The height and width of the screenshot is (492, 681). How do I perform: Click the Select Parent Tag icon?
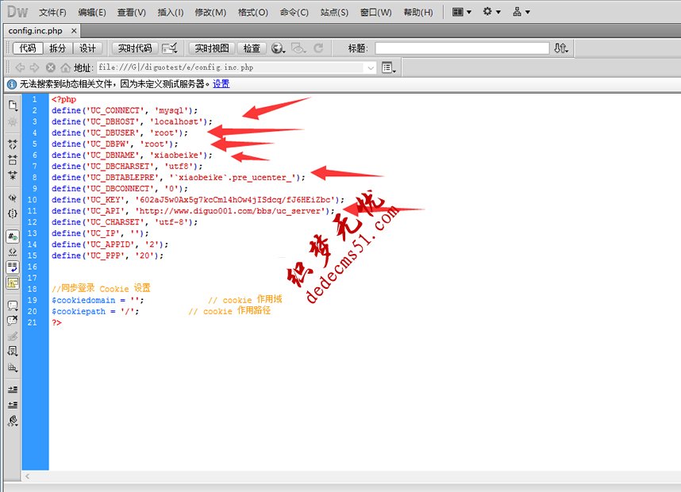coord(12,199)
